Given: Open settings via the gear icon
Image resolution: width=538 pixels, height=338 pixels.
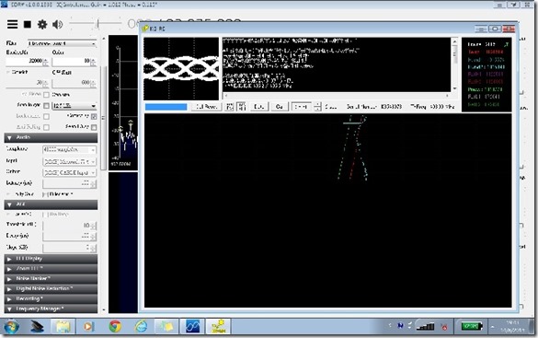Looking at the screenshot, I should point(42,24).
